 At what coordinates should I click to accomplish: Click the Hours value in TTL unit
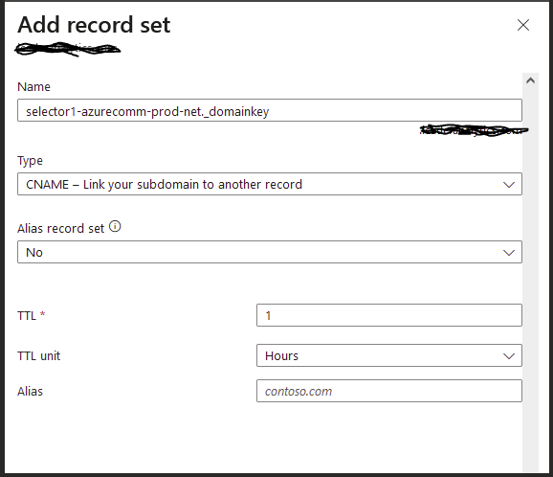pos(281,356)
